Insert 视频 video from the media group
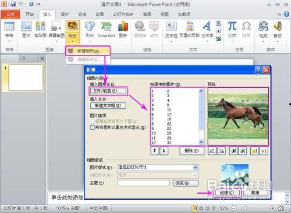Screen dimensions: 291x213 (263, 31)
